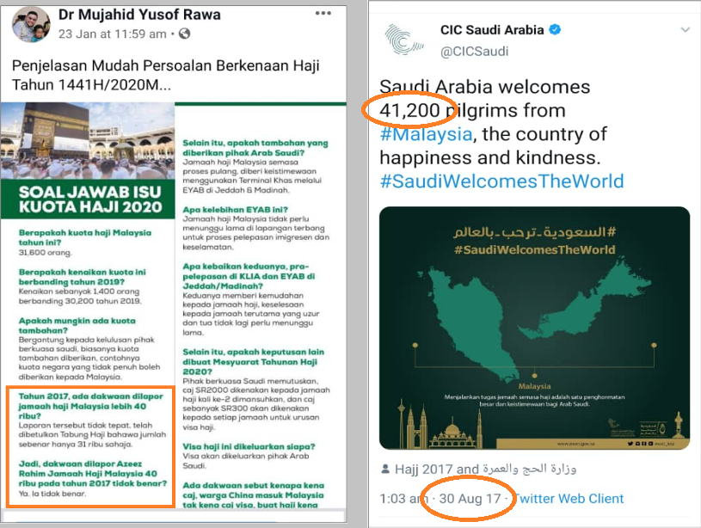Click the Twitter Web Client link
The width and height of the screenshot is (701, 528).
click(x=569, y=499)
